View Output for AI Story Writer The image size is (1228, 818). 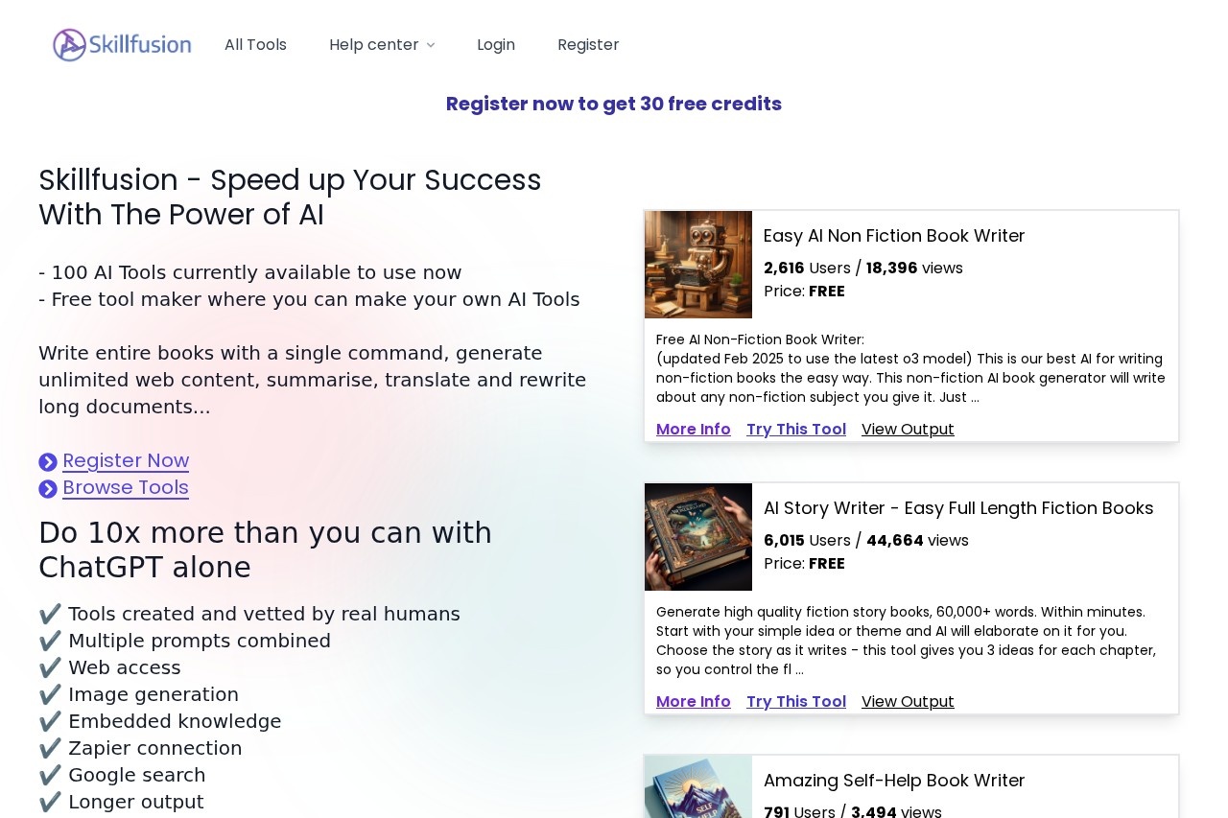908,702
